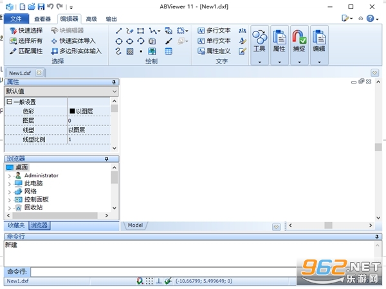The image size is (386, 289).
Task: Click the black color swatch in 色彩 row
Action: point(72,111)
